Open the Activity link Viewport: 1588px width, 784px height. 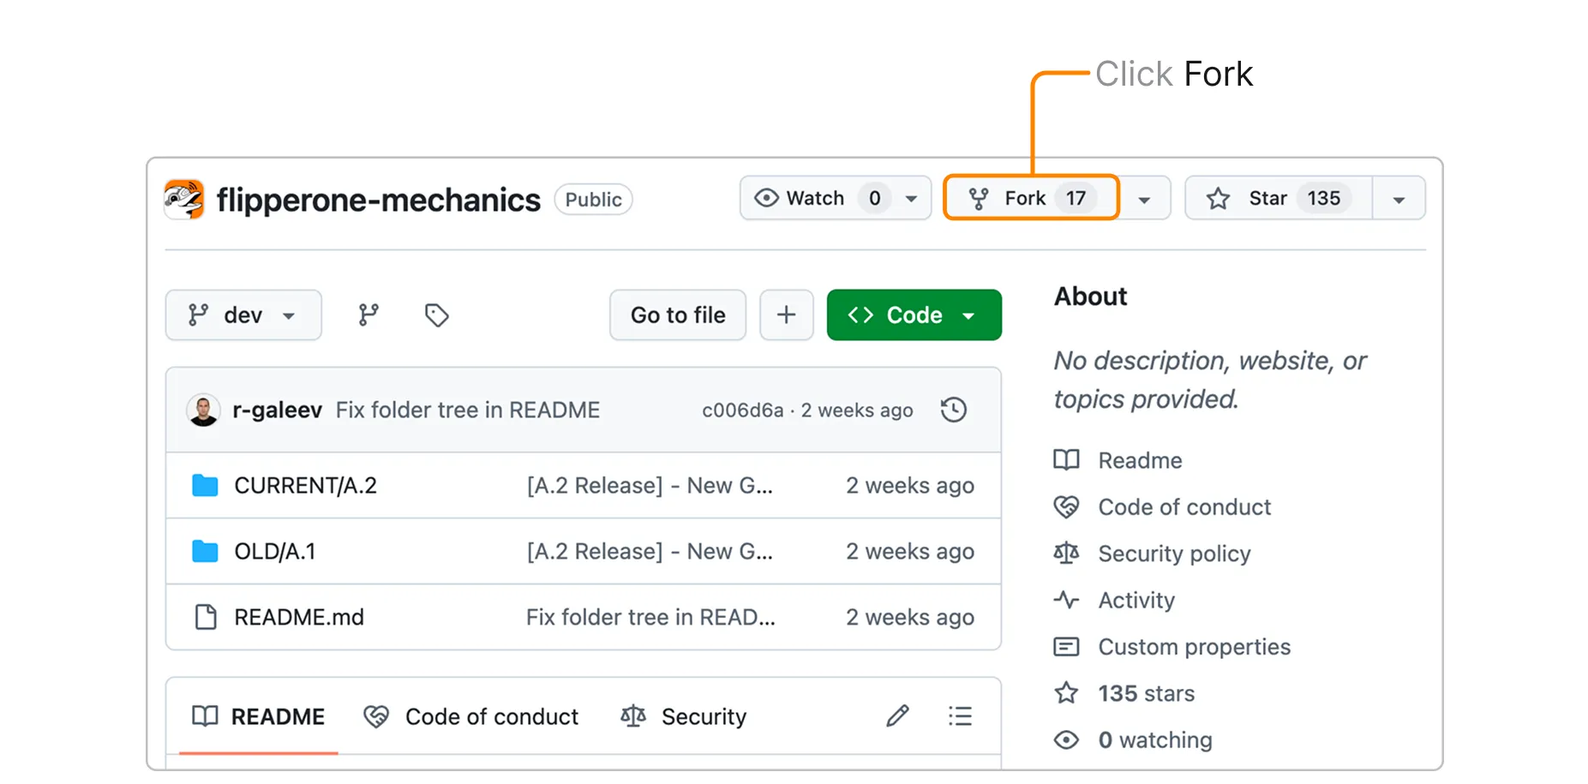click(1114, 601)
